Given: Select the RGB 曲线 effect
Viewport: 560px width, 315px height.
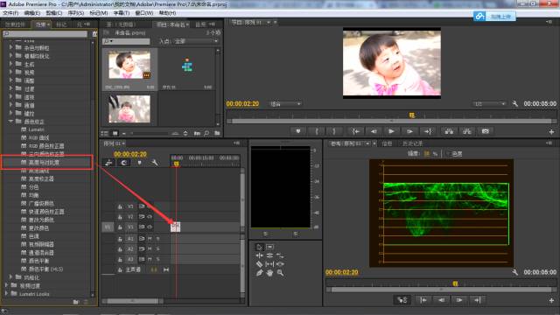Looking at the screenshot, I should click(38, 138).
